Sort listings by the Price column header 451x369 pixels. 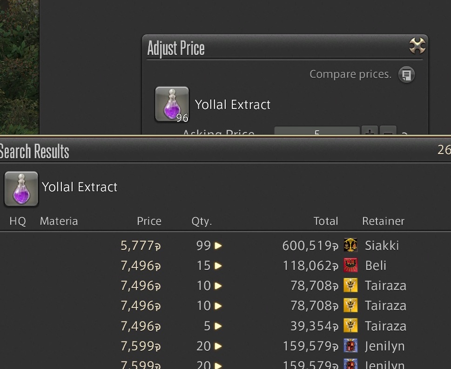(x=149, y=221)
